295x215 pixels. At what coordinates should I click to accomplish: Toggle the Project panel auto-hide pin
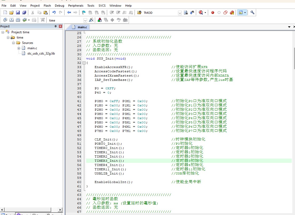(55, 26)
